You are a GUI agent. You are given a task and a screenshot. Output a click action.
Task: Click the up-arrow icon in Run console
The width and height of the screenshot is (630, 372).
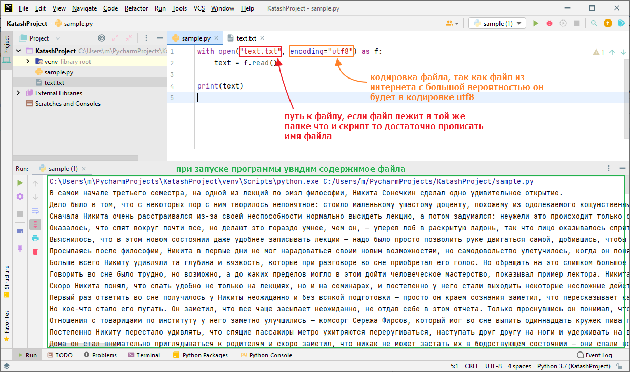[x=35, y=183]
